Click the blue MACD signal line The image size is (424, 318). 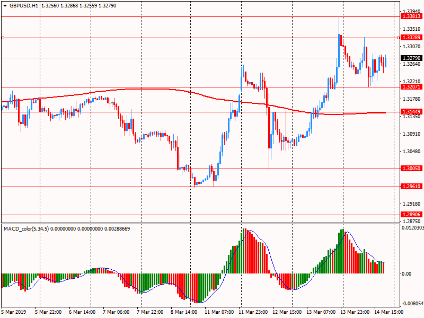click(x=270, y=265)
